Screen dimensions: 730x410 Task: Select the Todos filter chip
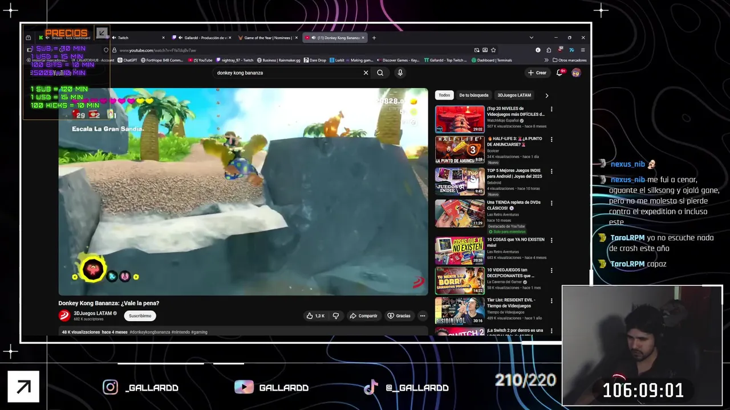pos(444,95)
